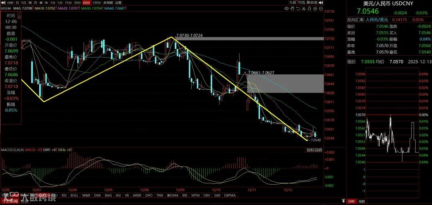Click the 7.0540 low price marker
The image size is (432, 205).
pos(316,140)
